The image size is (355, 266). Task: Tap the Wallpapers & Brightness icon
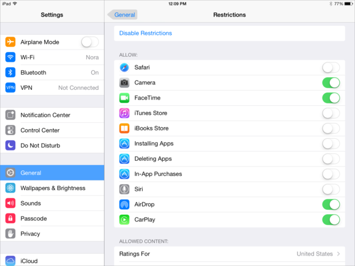[10, 188]
